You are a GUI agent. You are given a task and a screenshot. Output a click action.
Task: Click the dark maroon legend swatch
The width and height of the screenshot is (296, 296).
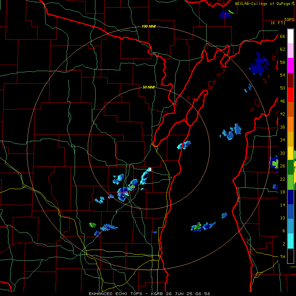point(290,80)
